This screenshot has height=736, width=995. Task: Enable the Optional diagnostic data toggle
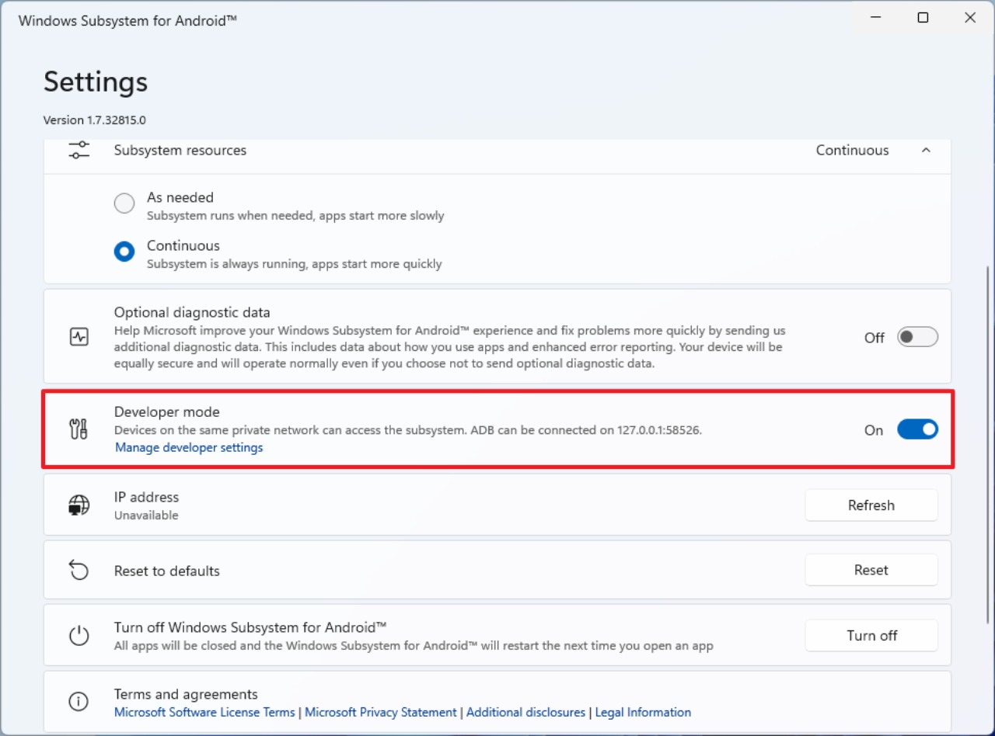pos(917,337)
